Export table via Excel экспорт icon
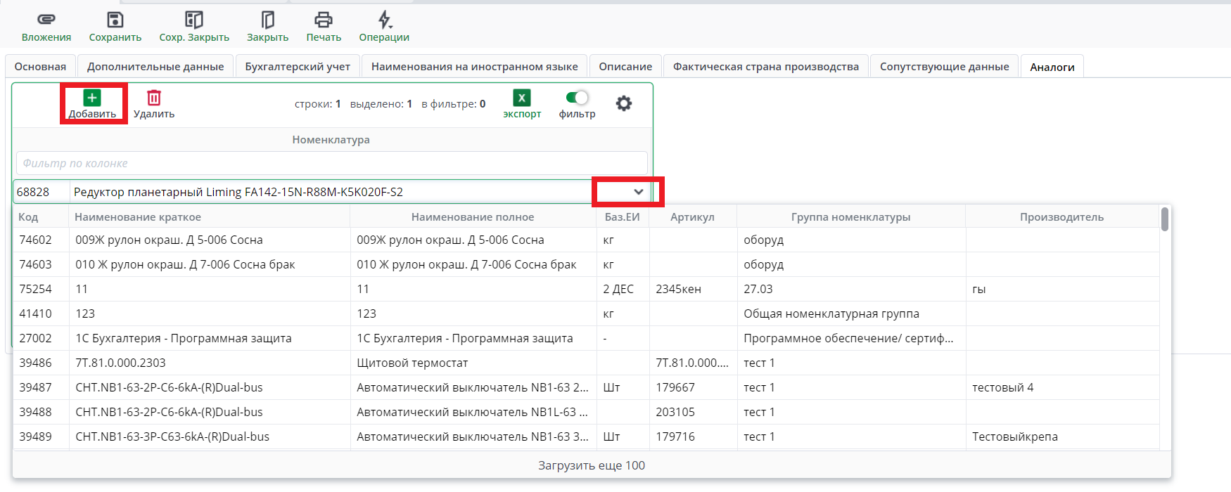1231x492 pixels. (x=521, y=98)
